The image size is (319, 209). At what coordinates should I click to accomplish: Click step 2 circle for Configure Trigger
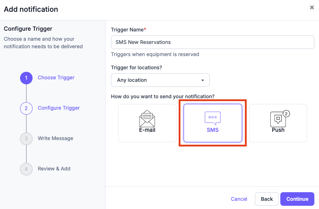click(x=26, y=108)
